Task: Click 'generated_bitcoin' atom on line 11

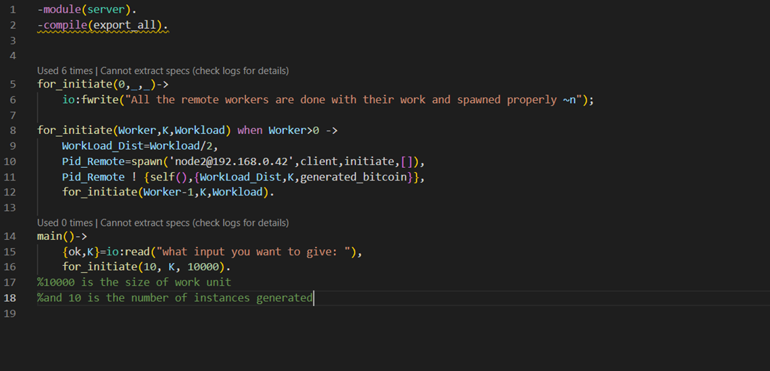Action: coord(354,177)
